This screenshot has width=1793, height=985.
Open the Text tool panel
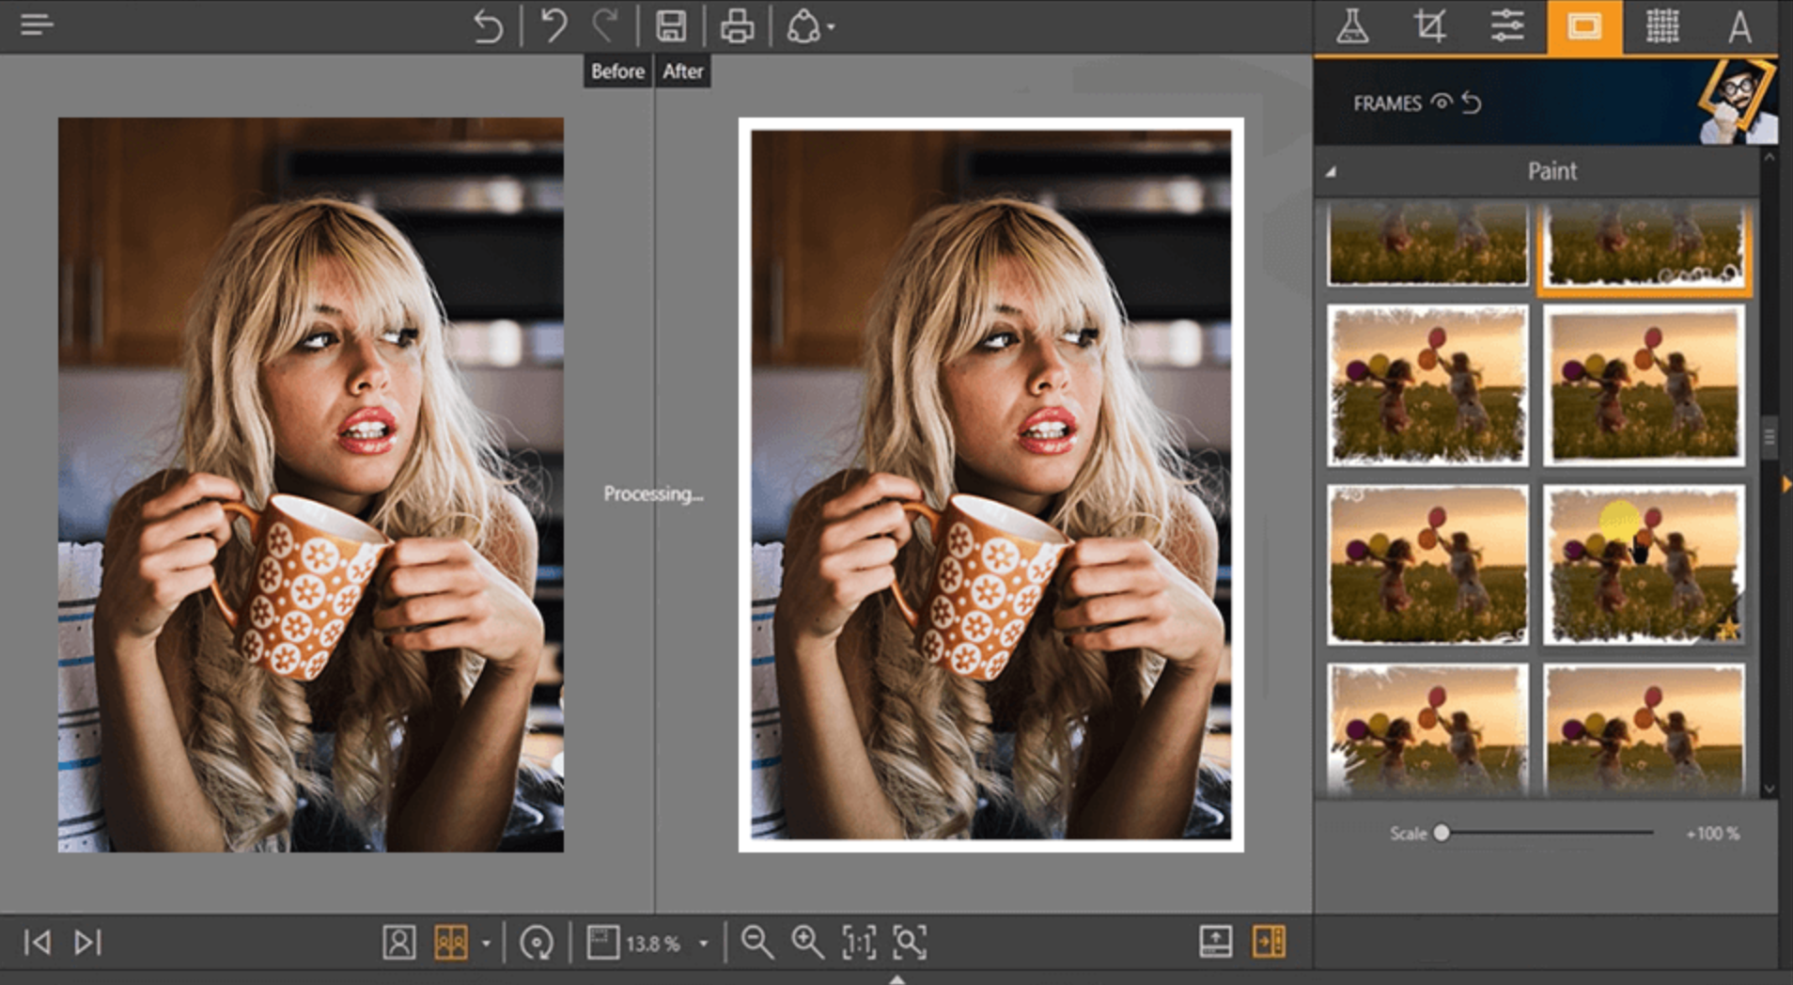[1739, 25]
